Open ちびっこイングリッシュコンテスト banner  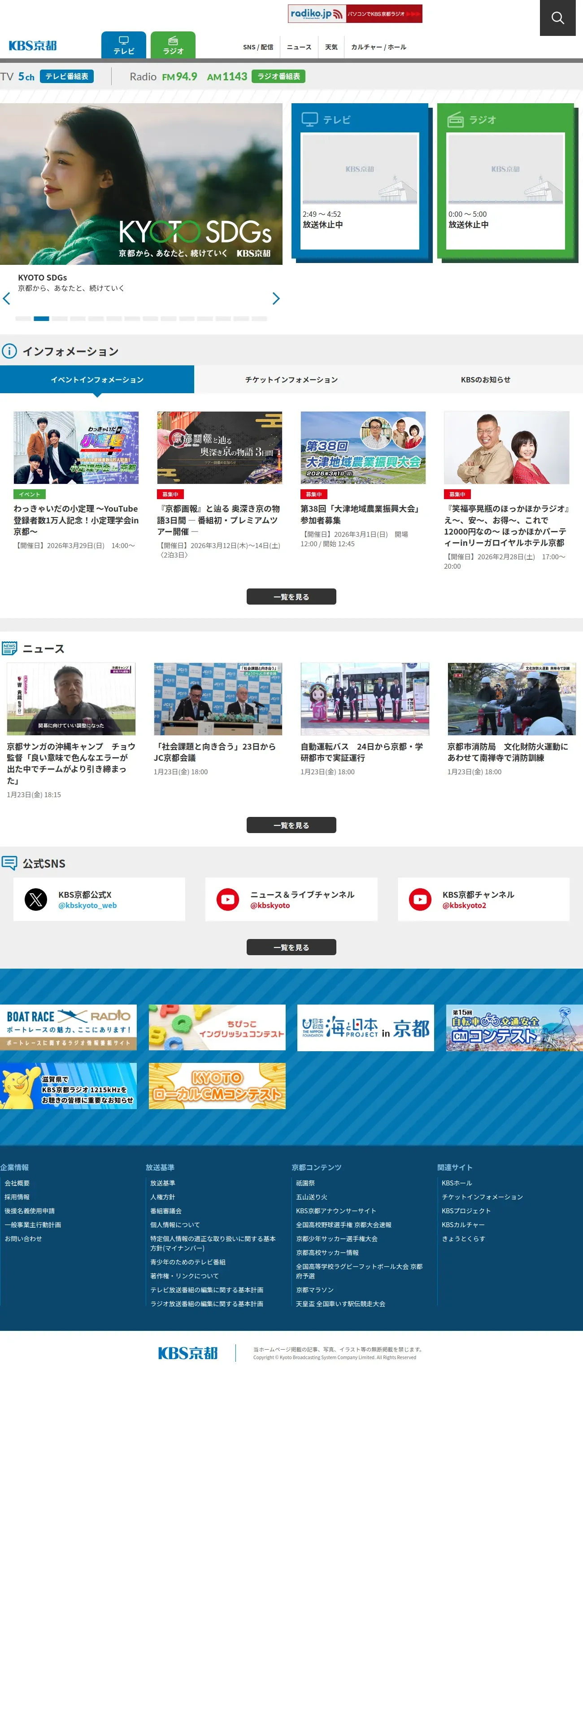(x=218, y=1027)
